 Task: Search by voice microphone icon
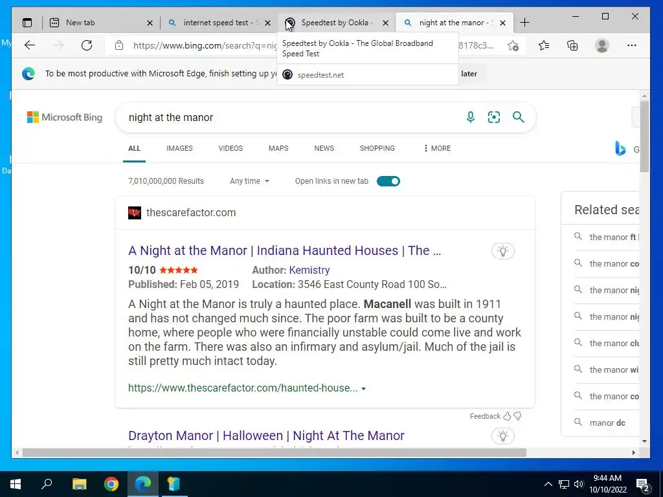[x=471, y=117]
